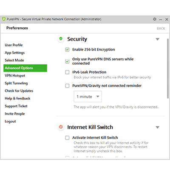
Task: Activate Internet Kill Switch checkbox
Action: [x=67, y=138]
